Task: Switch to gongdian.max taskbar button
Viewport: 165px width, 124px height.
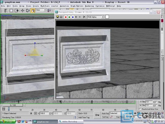Action: point(45,122)
